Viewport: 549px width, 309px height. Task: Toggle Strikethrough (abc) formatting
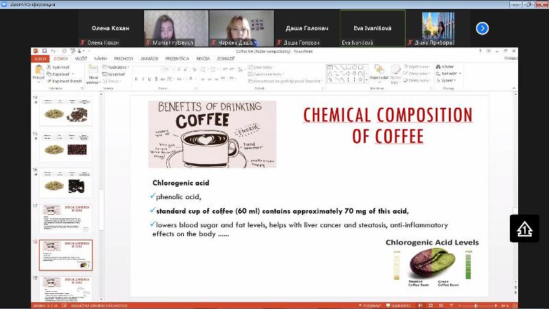click(x=163, y=79)
